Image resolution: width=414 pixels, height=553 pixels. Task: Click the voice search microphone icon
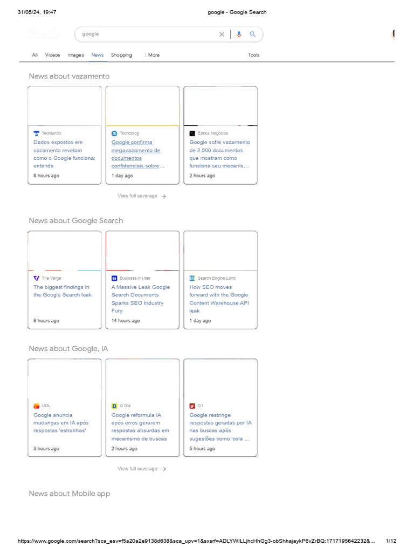pyautogui.click(x=239, y=35)
